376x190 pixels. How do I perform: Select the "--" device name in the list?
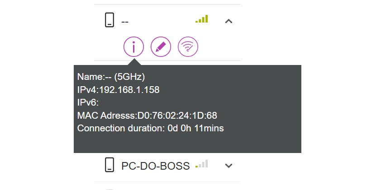(125, 21)
